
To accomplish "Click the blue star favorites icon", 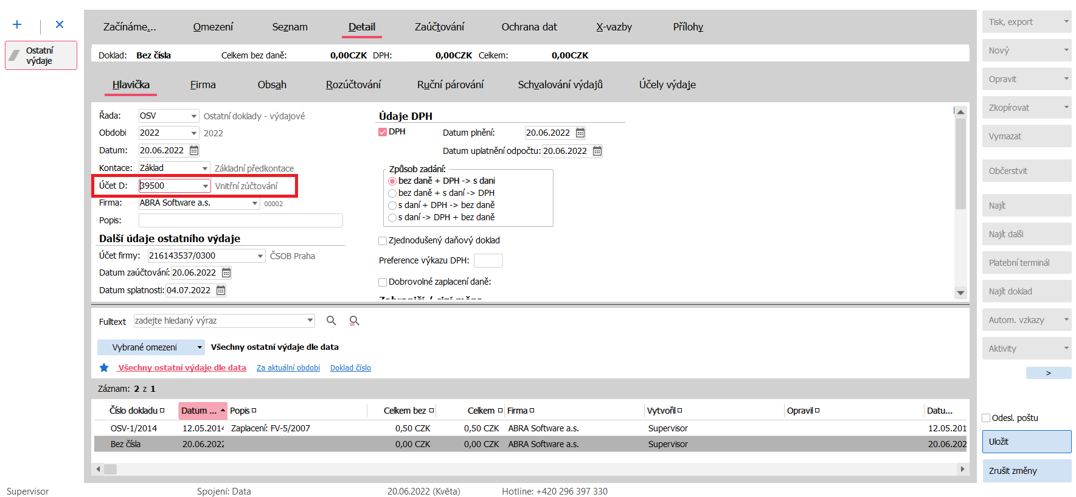I will click(104, 367).
